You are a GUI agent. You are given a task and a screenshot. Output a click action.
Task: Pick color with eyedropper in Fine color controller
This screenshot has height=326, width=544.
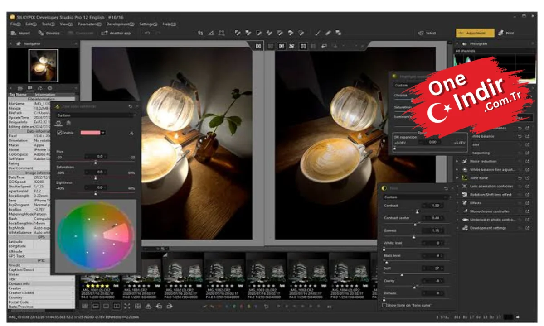pyautogui.click(x=131, y=133)
